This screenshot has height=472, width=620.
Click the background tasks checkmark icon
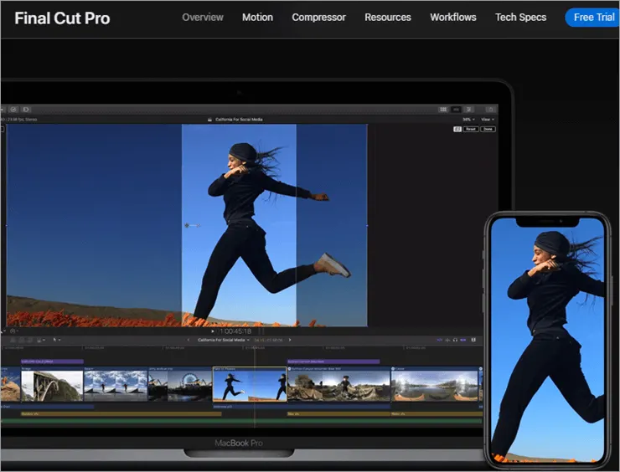(x=13, y=110)
